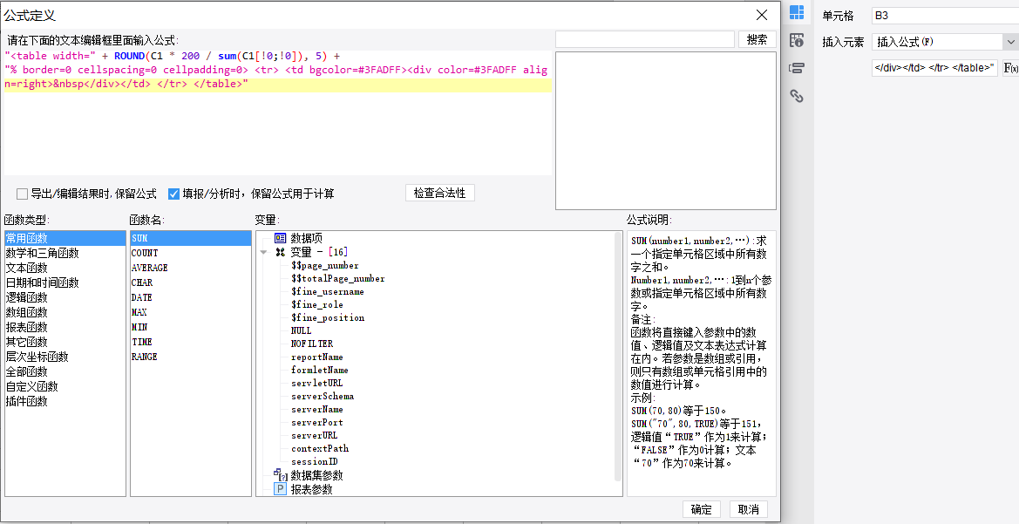Click 取消 to cancel dialog

coord(749,510)
